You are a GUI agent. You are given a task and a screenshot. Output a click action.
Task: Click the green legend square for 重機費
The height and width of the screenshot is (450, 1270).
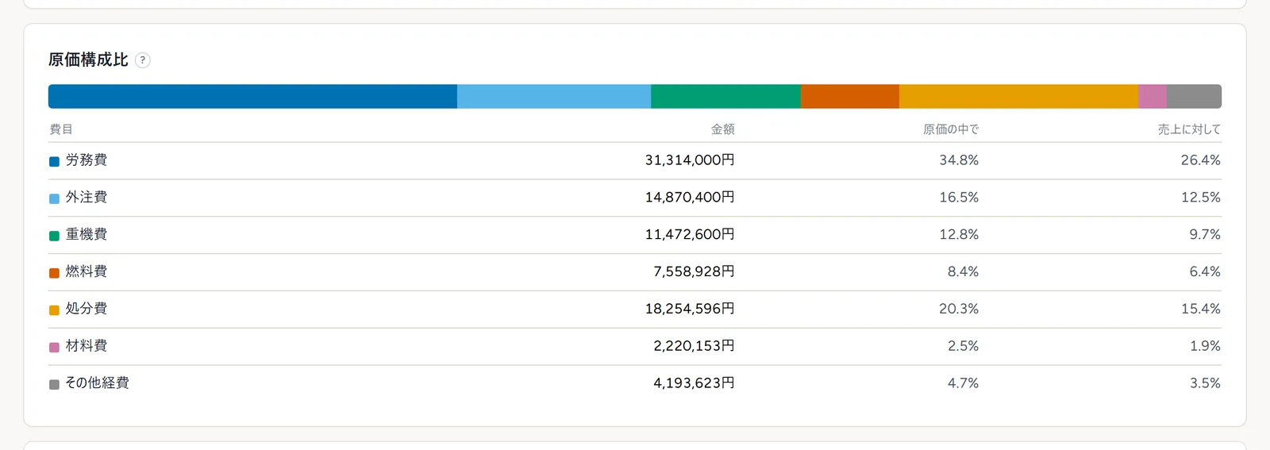54,236
